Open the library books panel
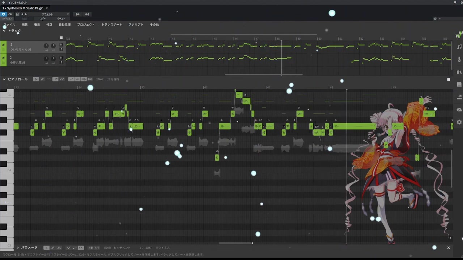The height and width of the screenshot is (260, 463). point(459,72)
